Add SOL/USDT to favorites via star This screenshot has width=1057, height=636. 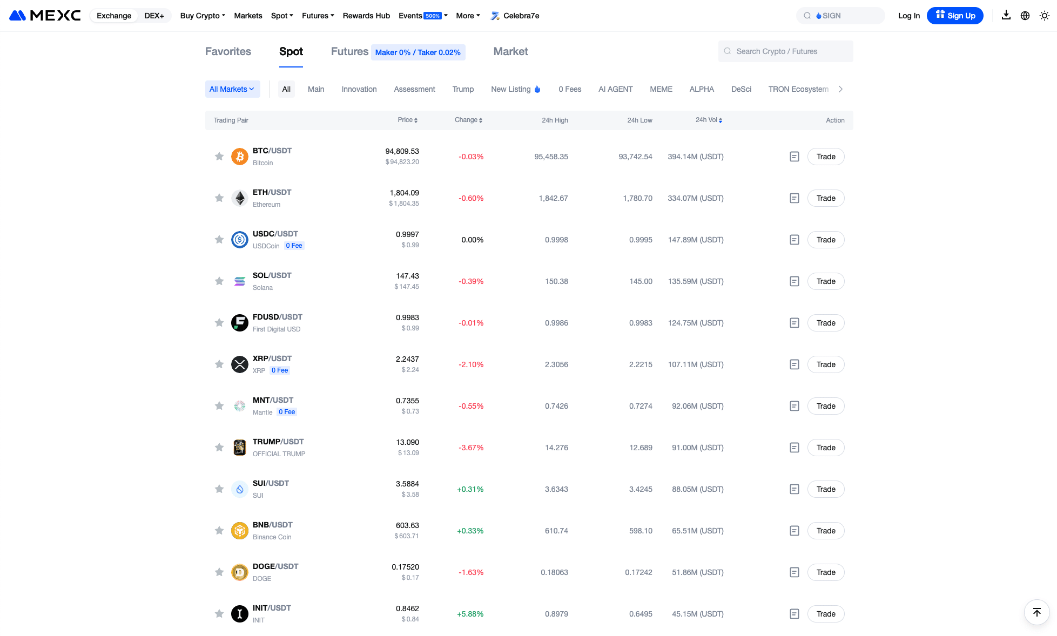(219, 281)
